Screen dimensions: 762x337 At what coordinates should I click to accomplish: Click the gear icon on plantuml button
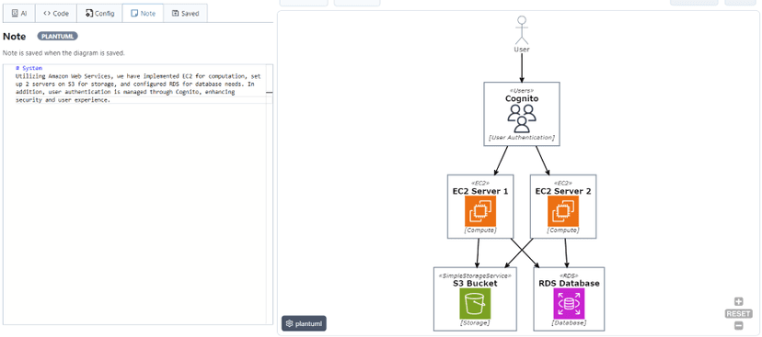pos(289,323)
